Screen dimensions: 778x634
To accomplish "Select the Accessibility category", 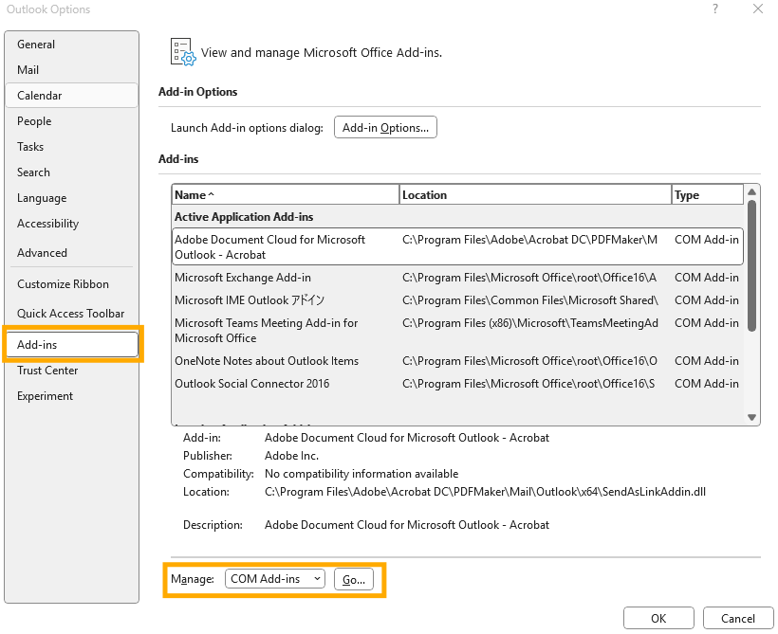I will (71, 224).
